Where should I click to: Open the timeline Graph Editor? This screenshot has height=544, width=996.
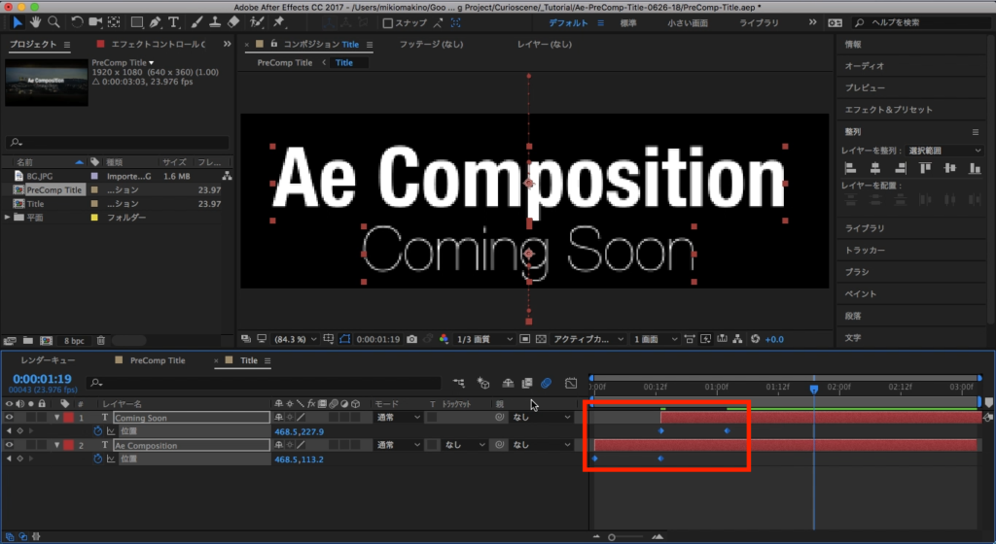571,383
